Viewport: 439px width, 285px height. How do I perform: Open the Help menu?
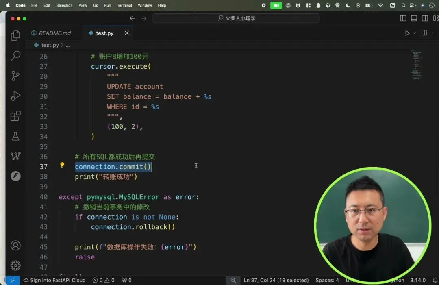click(162, 5)
